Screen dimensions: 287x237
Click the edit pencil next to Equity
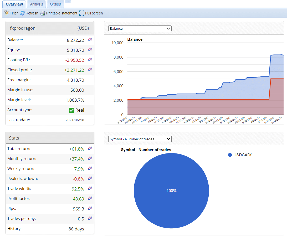tap(90, 49)
